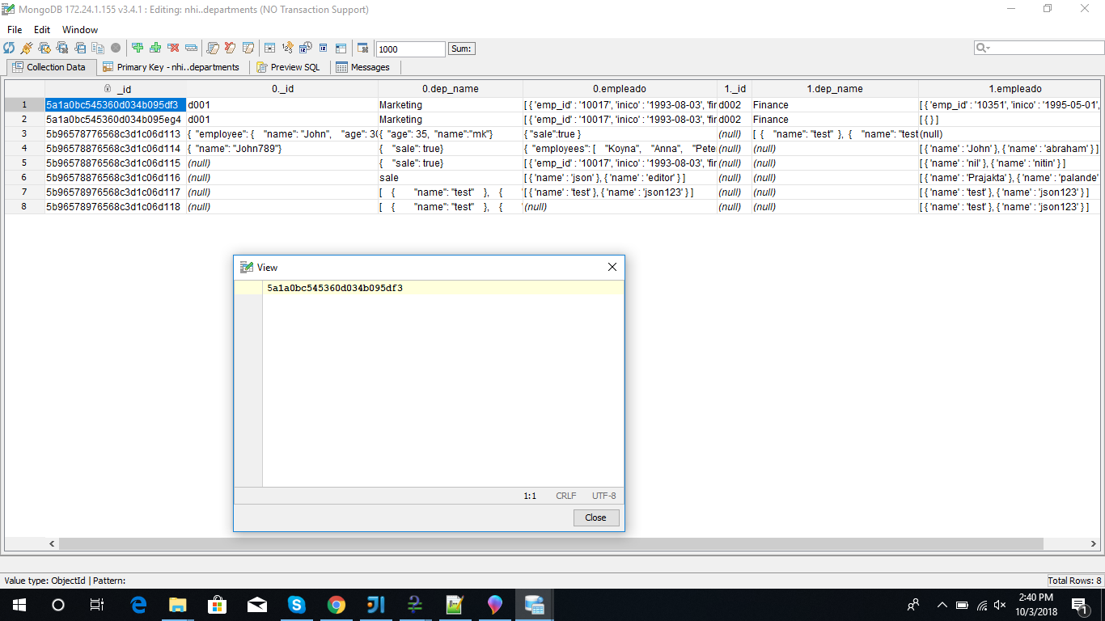Close the View dialog with X
Viewport: 1105px width, 621px height.
612,267
